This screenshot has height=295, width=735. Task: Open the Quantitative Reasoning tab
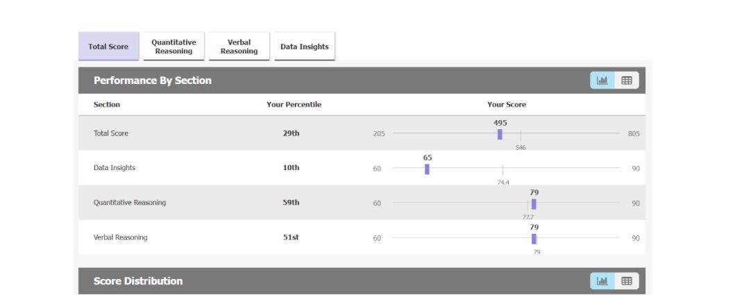(174, 47)
